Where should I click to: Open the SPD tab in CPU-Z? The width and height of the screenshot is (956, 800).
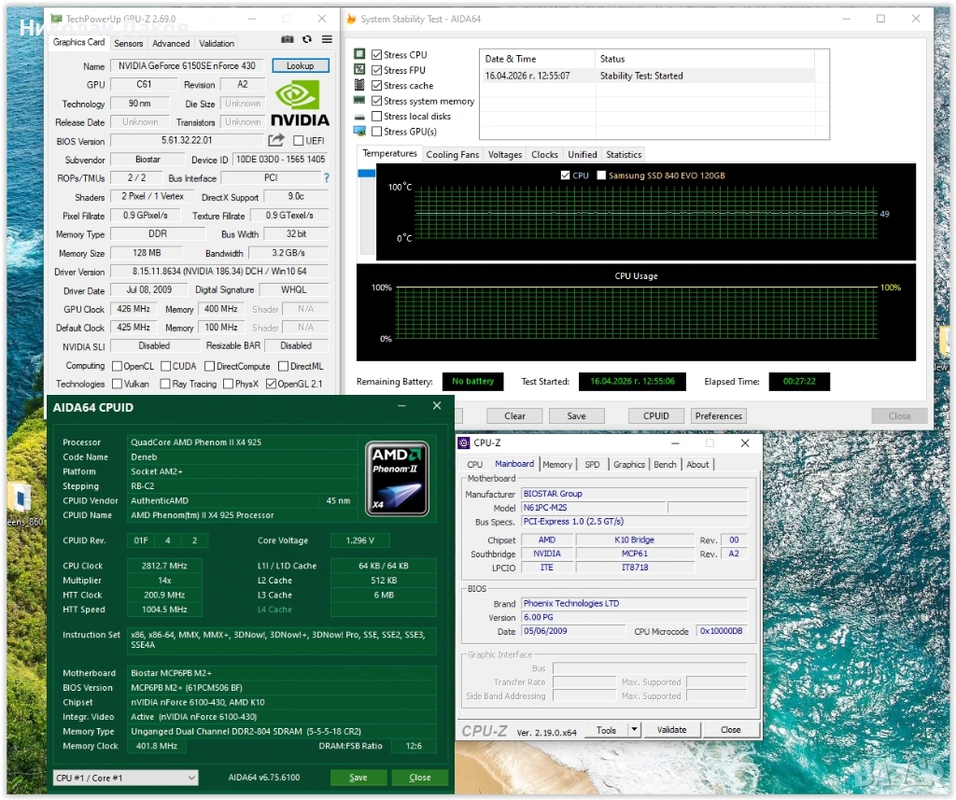[x=592, y=464]
